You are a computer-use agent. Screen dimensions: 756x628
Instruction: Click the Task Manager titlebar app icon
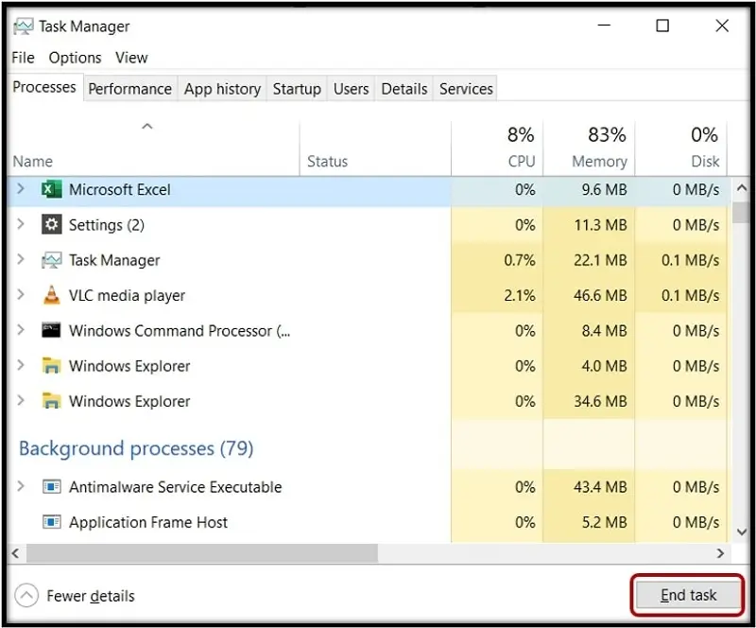(24, 26)
